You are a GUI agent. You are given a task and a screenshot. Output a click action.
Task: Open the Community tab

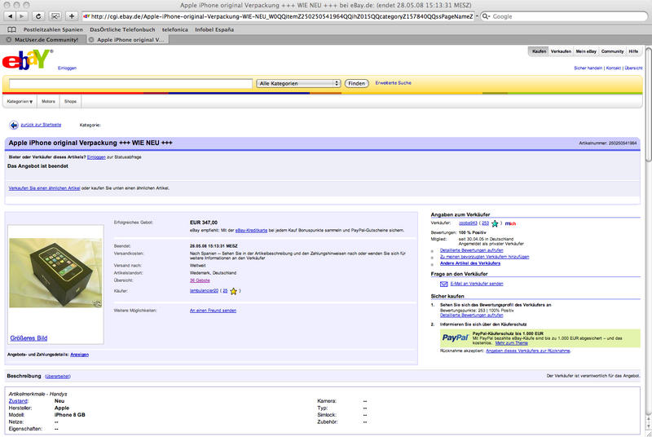click(612, 51)
